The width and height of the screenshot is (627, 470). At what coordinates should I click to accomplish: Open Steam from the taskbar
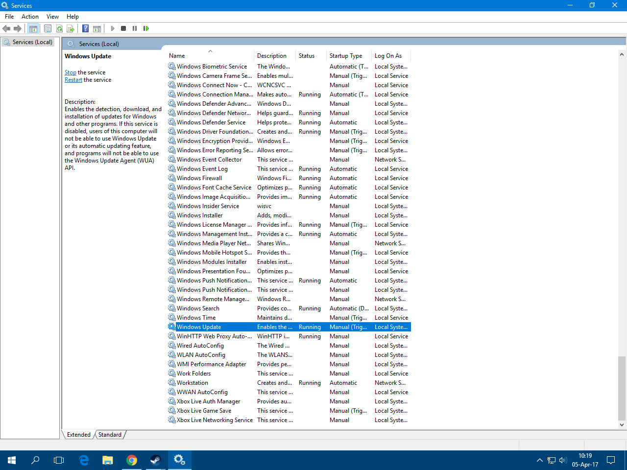click(x=156, y=460)
